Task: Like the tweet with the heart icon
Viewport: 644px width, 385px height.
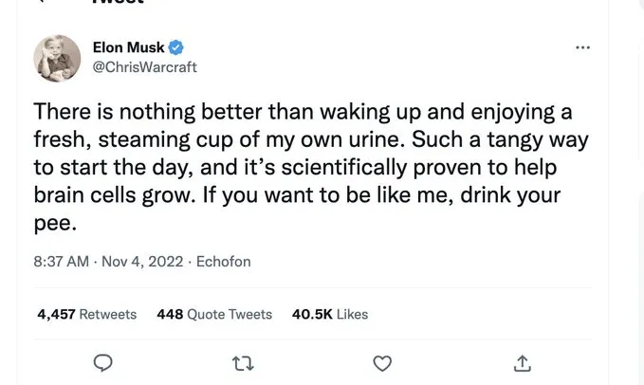Action: tap(382, 362)
